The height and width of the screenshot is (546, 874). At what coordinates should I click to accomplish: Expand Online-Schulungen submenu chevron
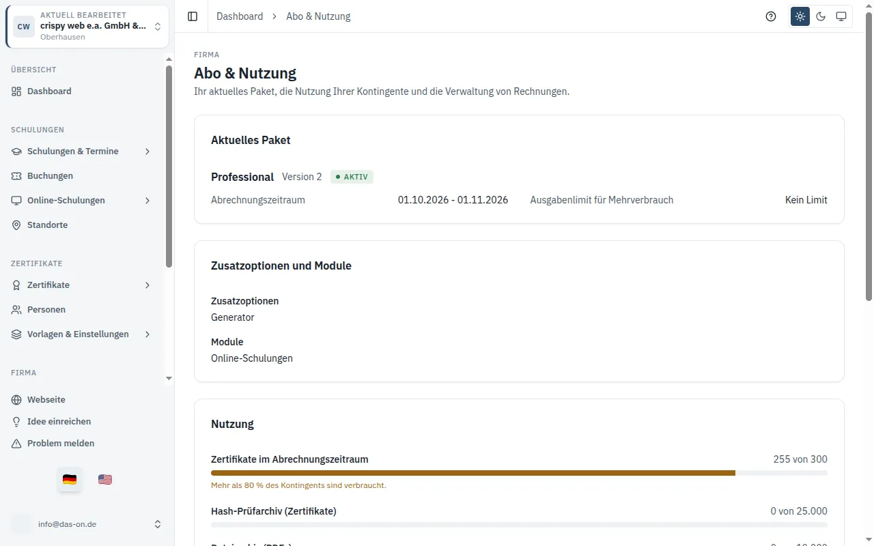pos(147,201)
